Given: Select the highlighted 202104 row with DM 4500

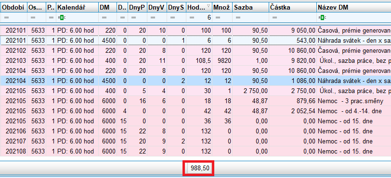Looking at the screenshot, I should [195, 81].
